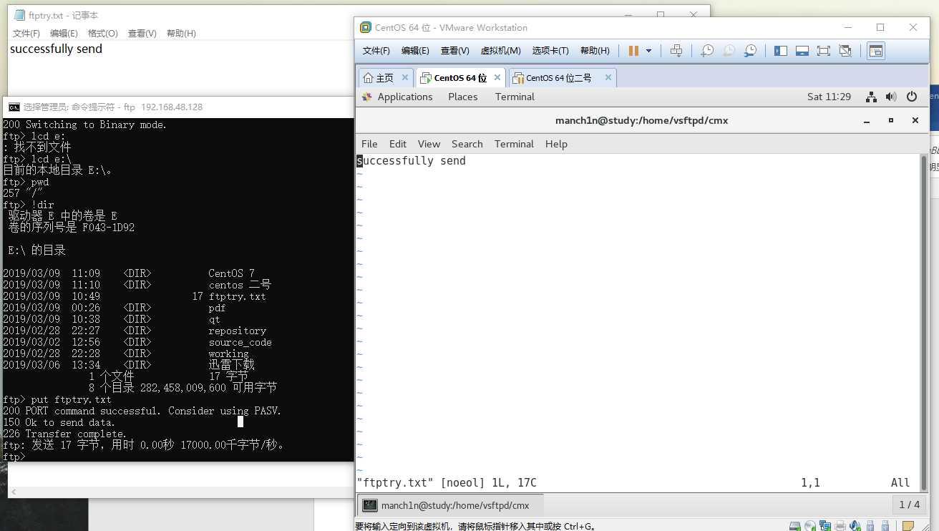The image size is (939, 531).
Task: Click successfully send text in Notepad
Action: tap(56, 49)
